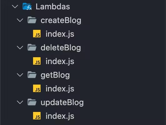Select the Lambdas folder name

click(x=53, y=7)
